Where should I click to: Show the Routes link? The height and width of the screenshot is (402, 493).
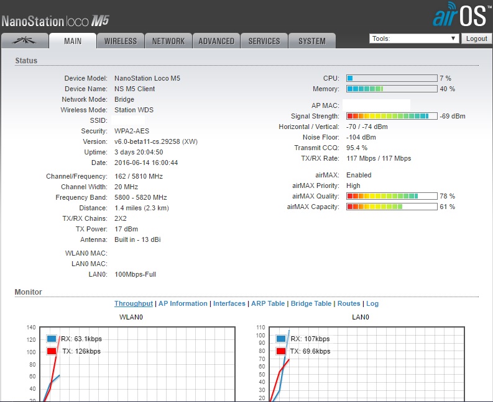tap(349, 303)
